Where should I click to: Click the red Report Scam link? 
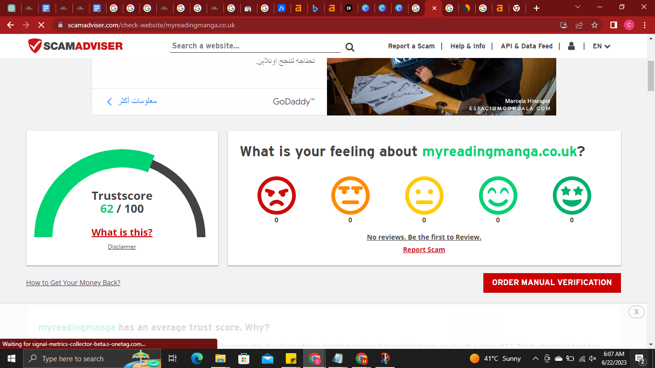(424, 250)
